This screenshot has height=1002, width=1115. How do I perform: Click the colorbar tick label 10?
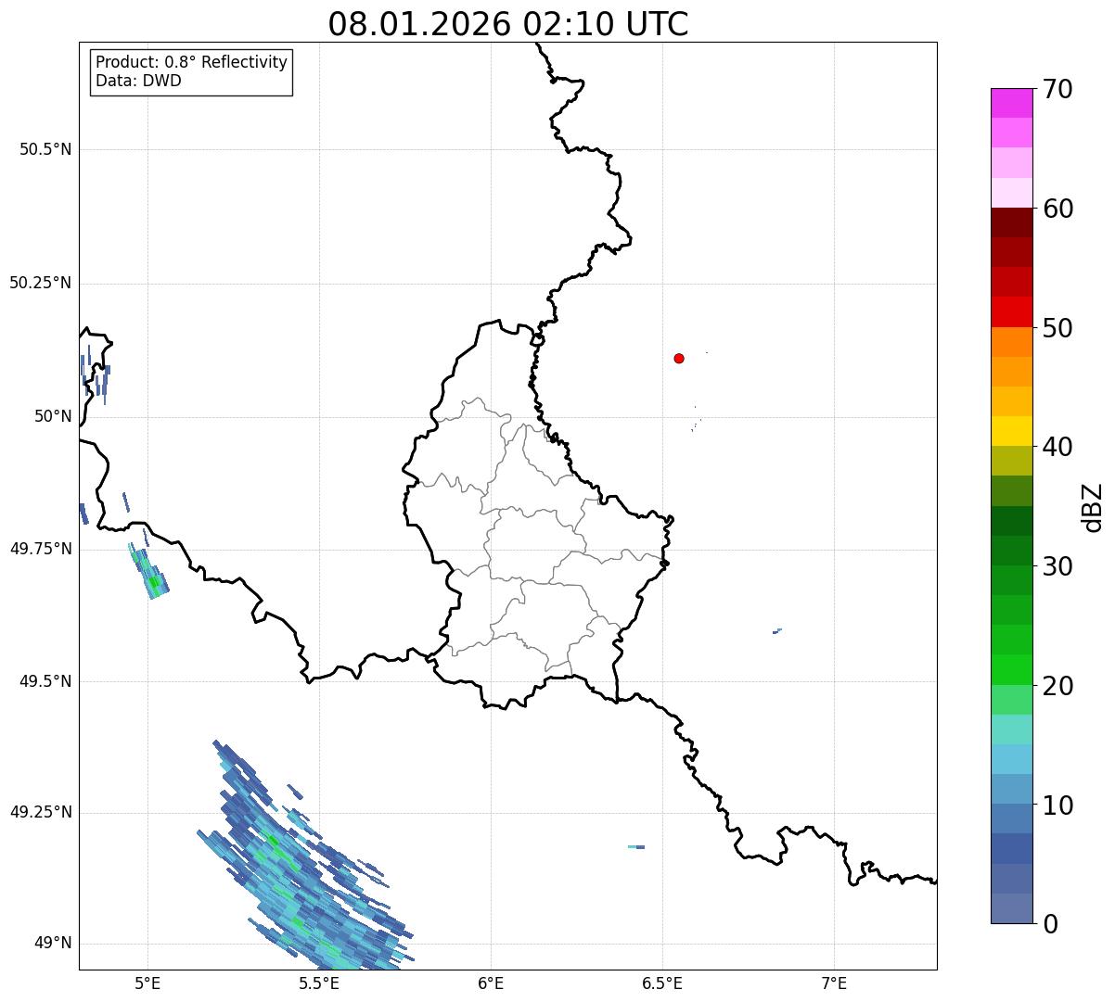[1057, 805]
